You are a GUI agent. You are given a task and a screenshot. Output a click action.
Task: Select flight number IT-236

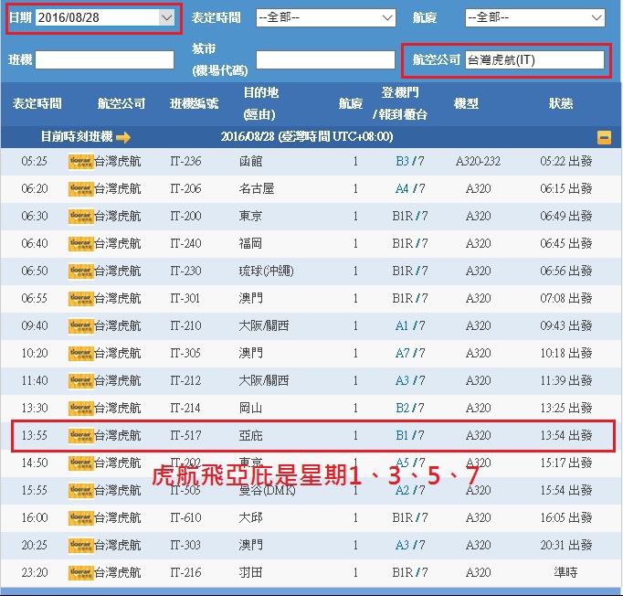point(185,162)
